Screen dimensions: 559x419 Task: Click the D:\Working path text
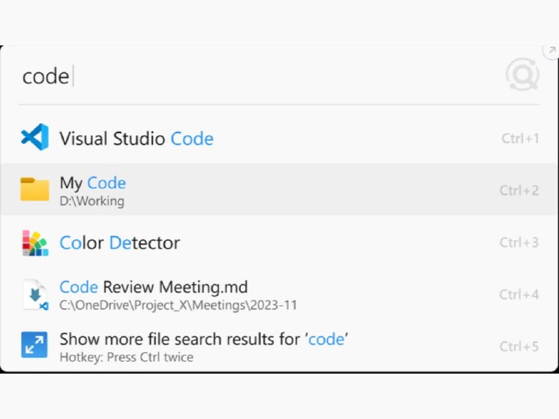pos(92,201)
